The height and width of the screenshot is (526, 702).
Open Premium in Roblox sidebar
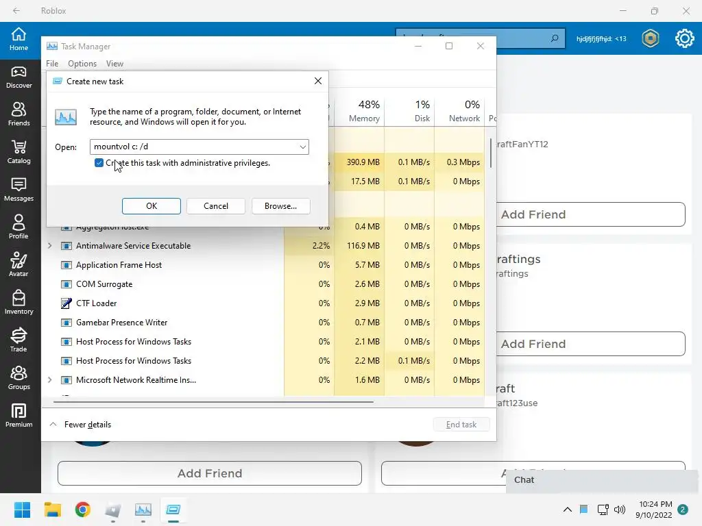tap(19, 416)
